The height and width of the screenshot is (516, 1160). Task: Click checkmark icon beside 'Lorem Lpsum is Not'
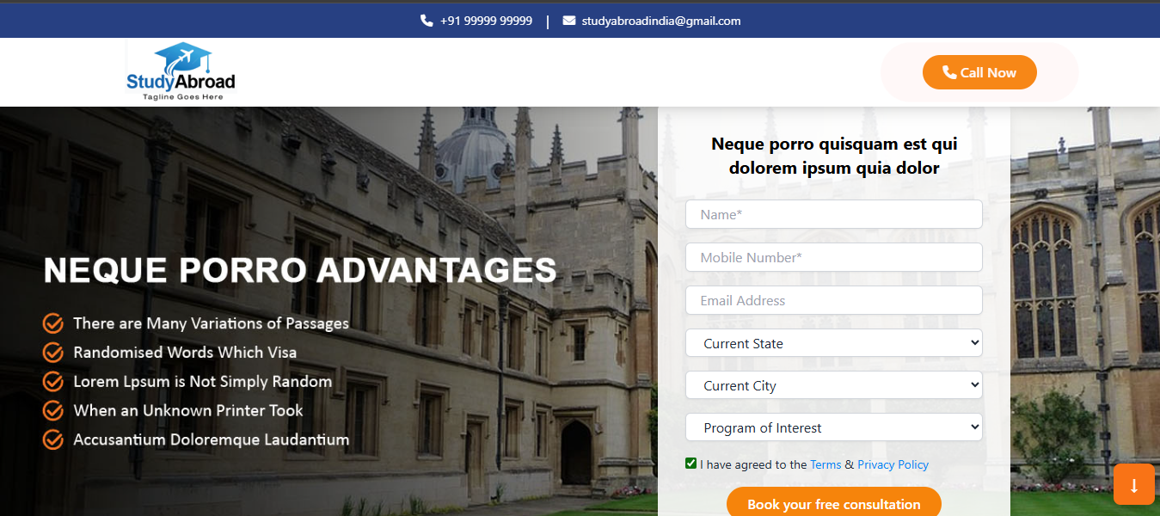pyautogui.click(x=53, y=382)
